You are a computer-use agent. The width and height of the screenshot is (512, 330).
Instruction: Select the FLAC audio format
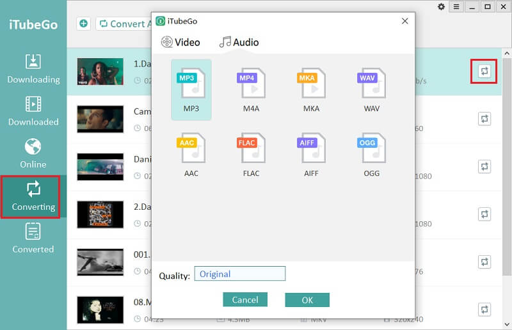click(x=252, y=155)
